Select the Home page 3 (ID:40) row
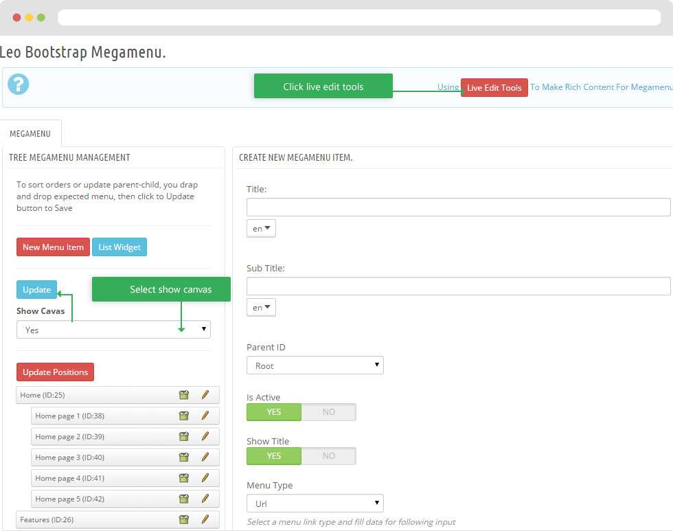Image resolution: width=673 pixels, height=531 pixels. click(x=125, y=457)
